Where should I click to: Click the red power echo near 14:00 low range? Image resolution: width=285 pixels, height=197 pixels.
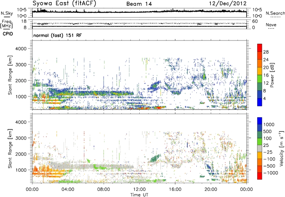tap(159, 108)
